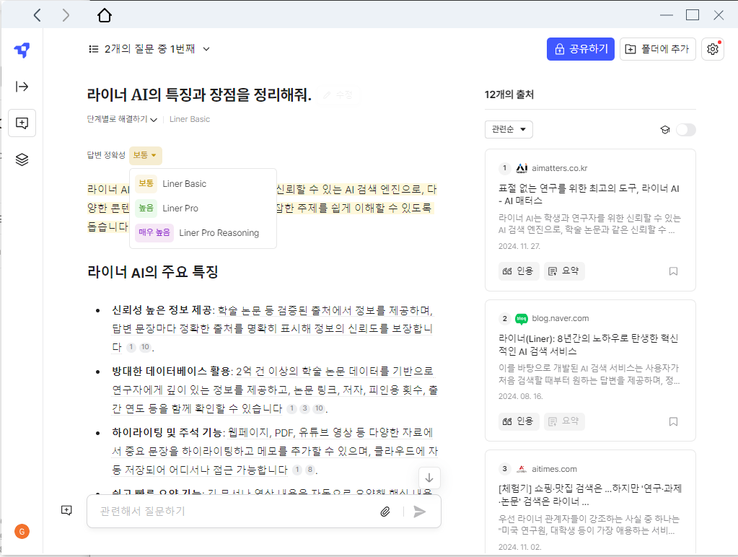Send the question with arrow icon
The height and width of the screenshot is (557, 738).
pos(419,512)
